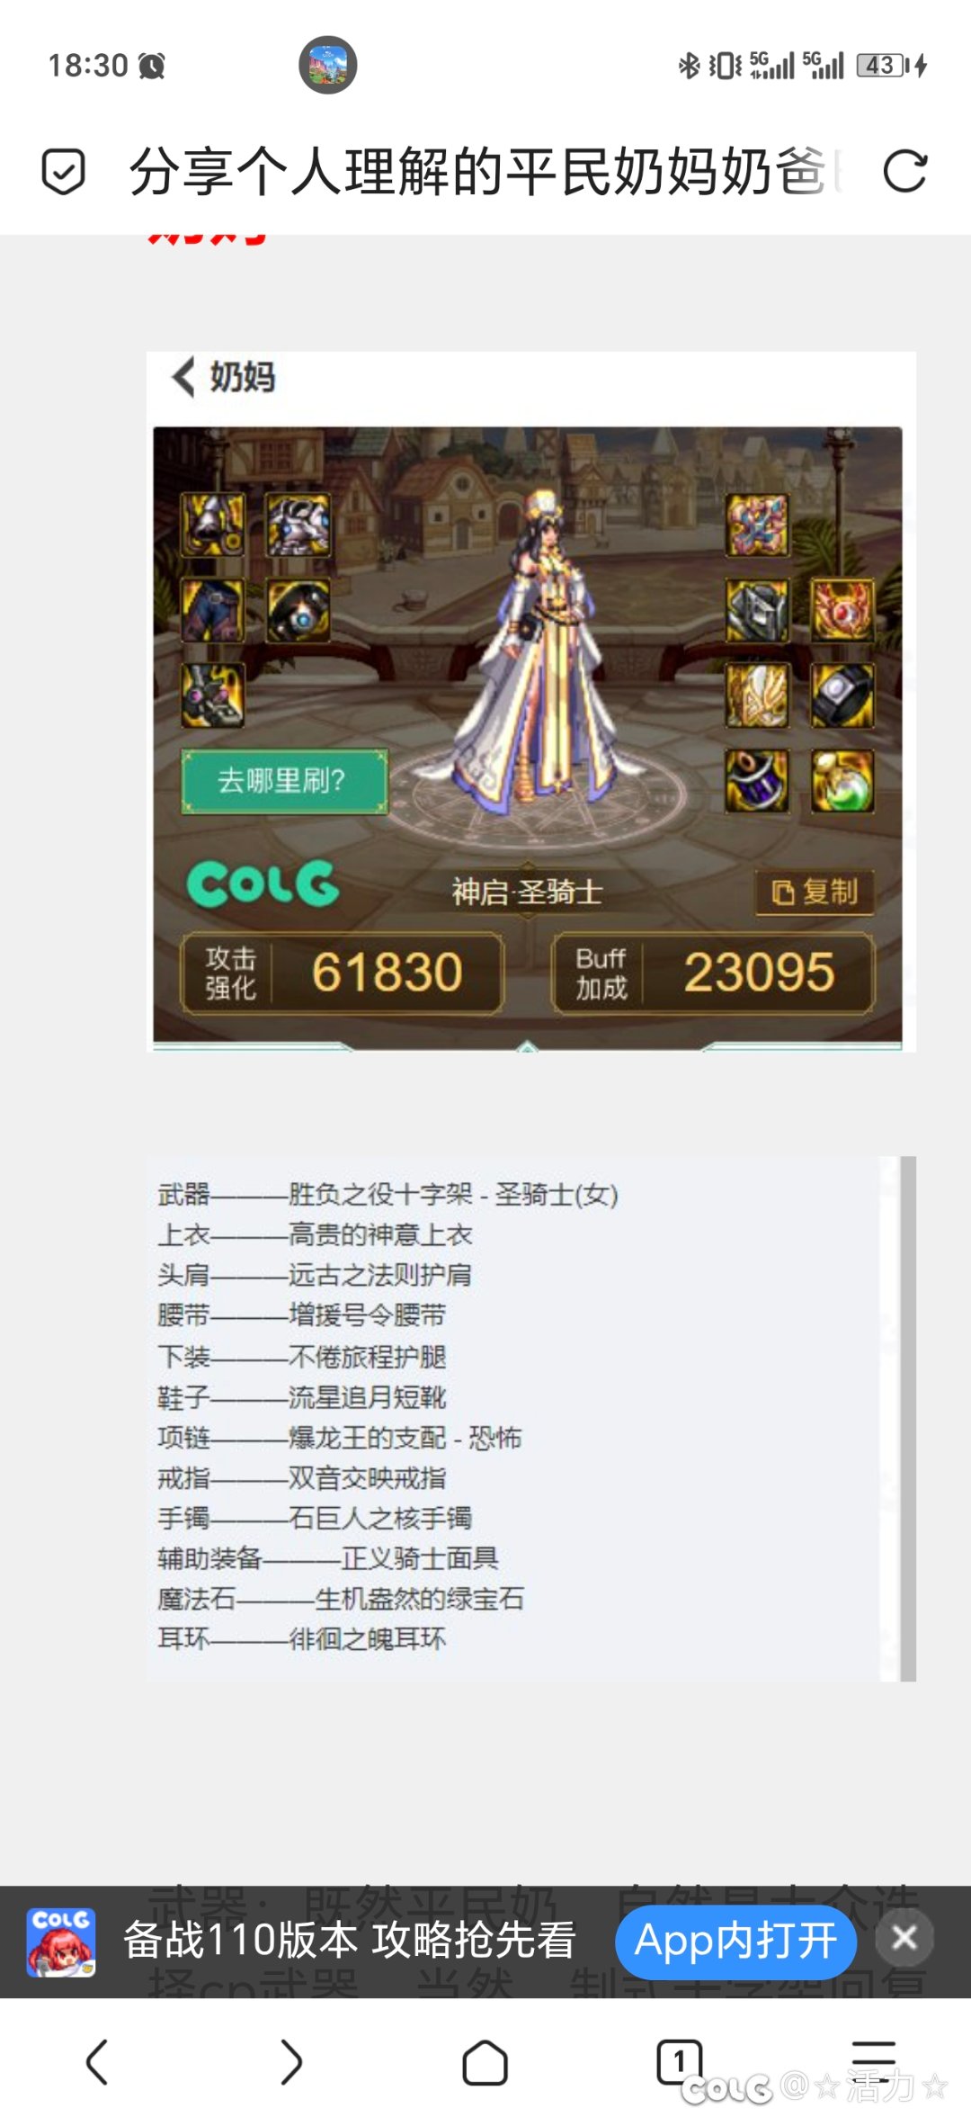Navigate back with browser back arrow
Screen dimensions: 971x2126
(x=97, y=2061)
